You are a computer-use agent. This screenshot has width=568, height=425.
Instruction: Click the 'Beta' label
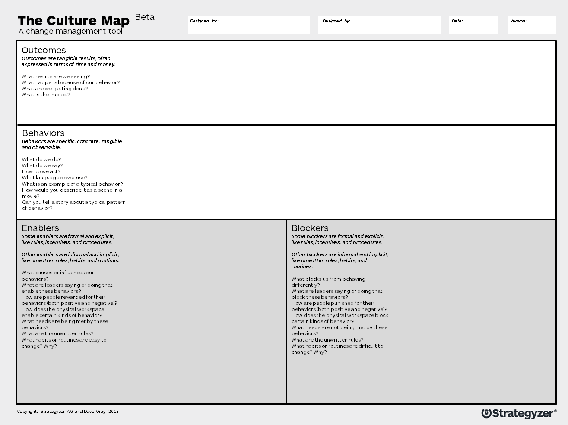[x=145, y=17]
